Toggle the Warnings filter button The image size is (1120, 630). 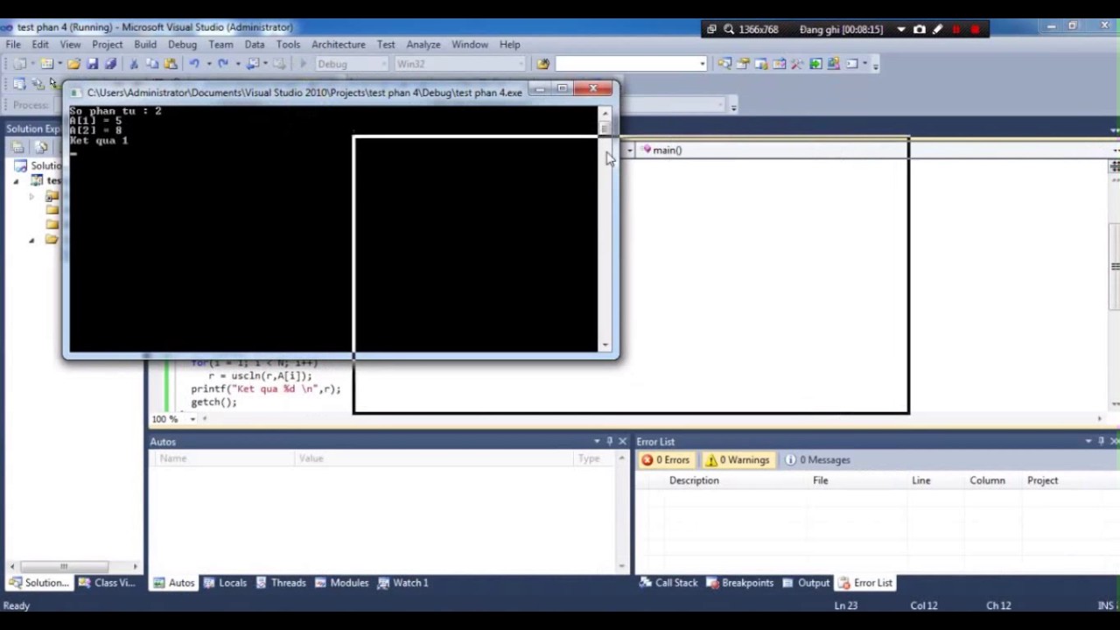[x=738, y=460]
